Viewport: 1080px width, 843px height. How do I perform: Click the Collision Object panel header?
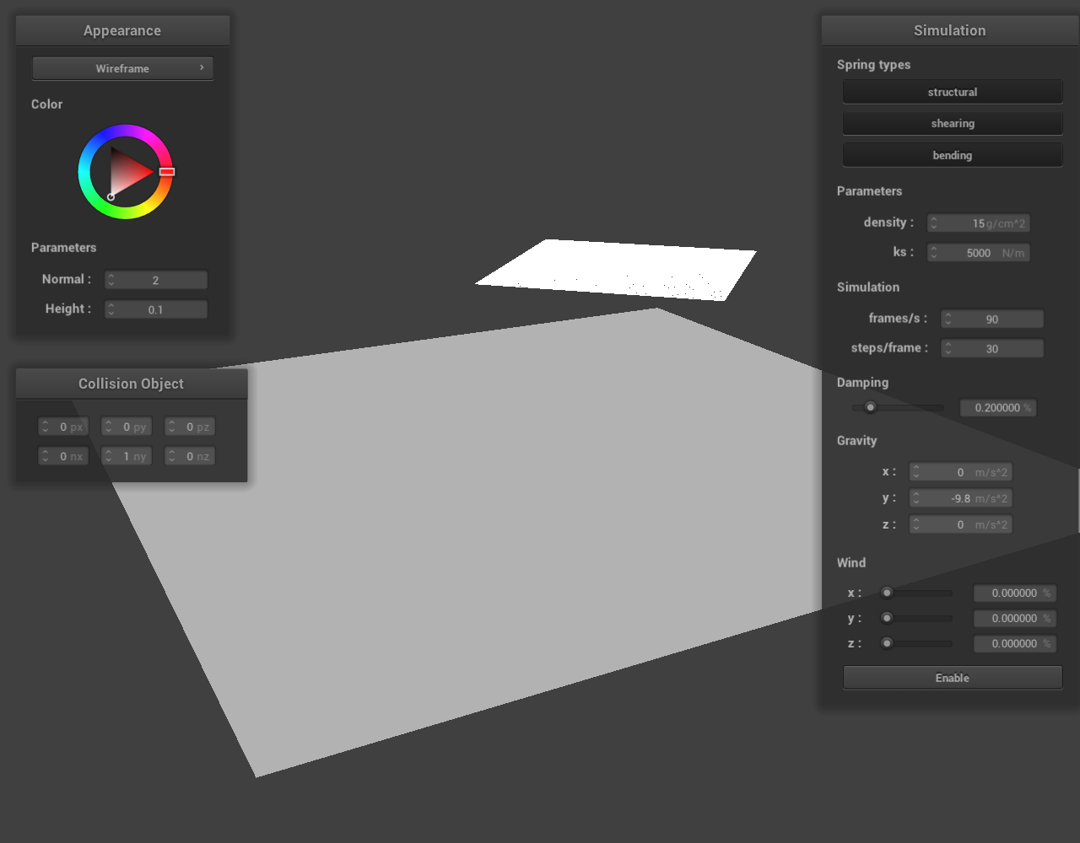pos(131,384)
